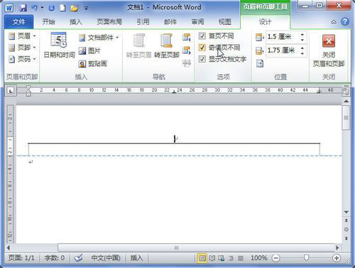Open the 文件 menu button
This screenshot has height=268, width=355.
(18, 22)
